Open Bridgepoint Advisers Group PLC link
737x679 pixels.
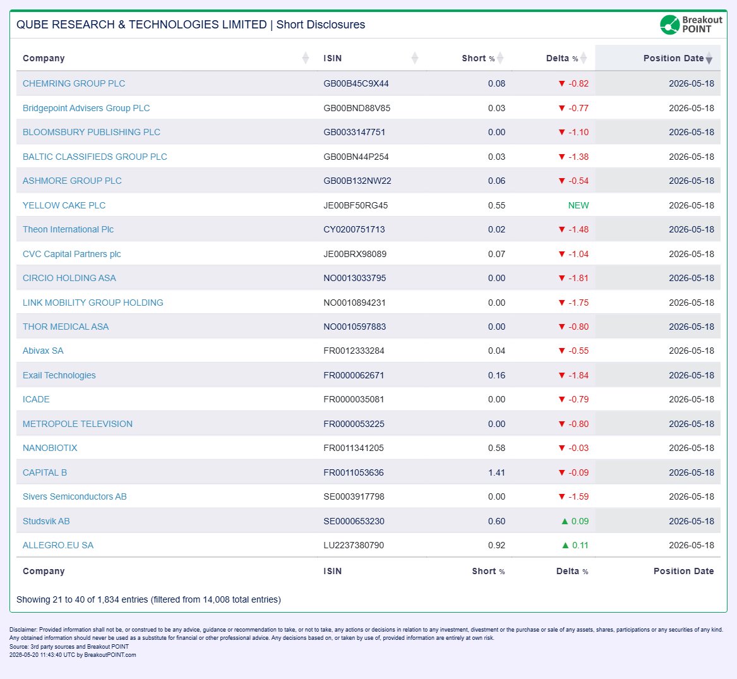click(x=86, y=108)
